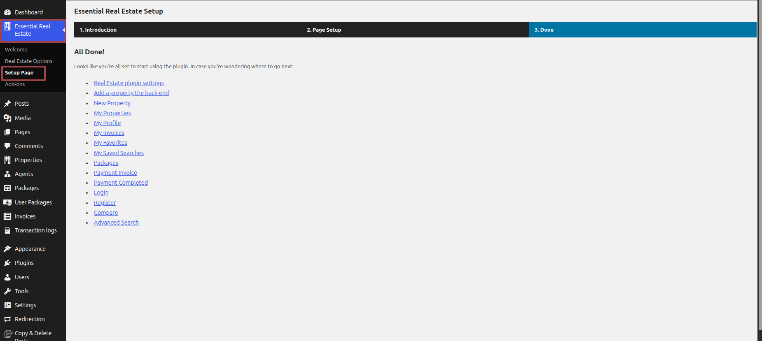Visit the Payment Completed link
This screenshot has width=762, height=341.
pos(121,183)
